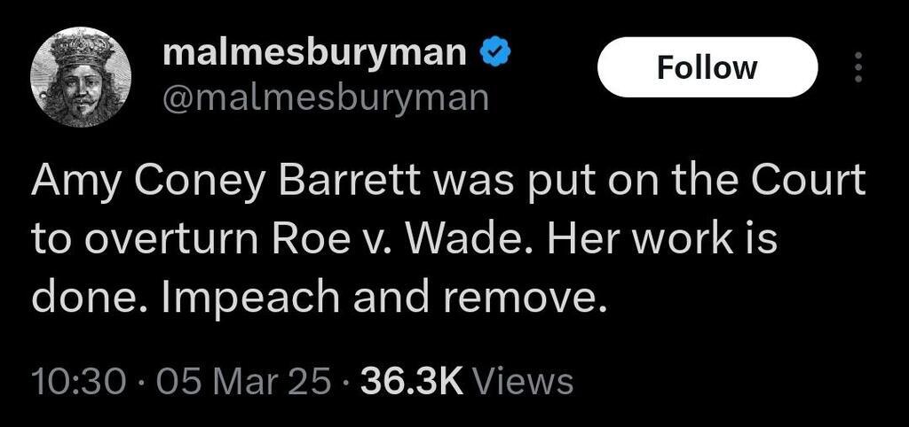Click the text Impeach and remove
909x427 pixels.
[386, 298]
